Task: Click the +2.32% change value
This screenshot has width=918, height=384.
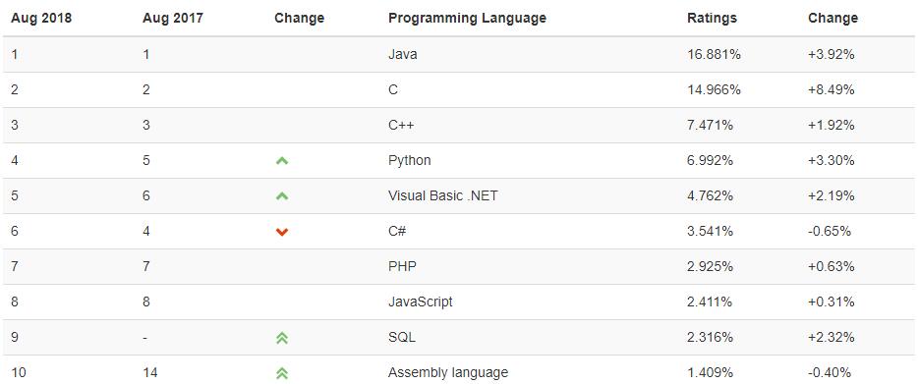Action: 832,337
